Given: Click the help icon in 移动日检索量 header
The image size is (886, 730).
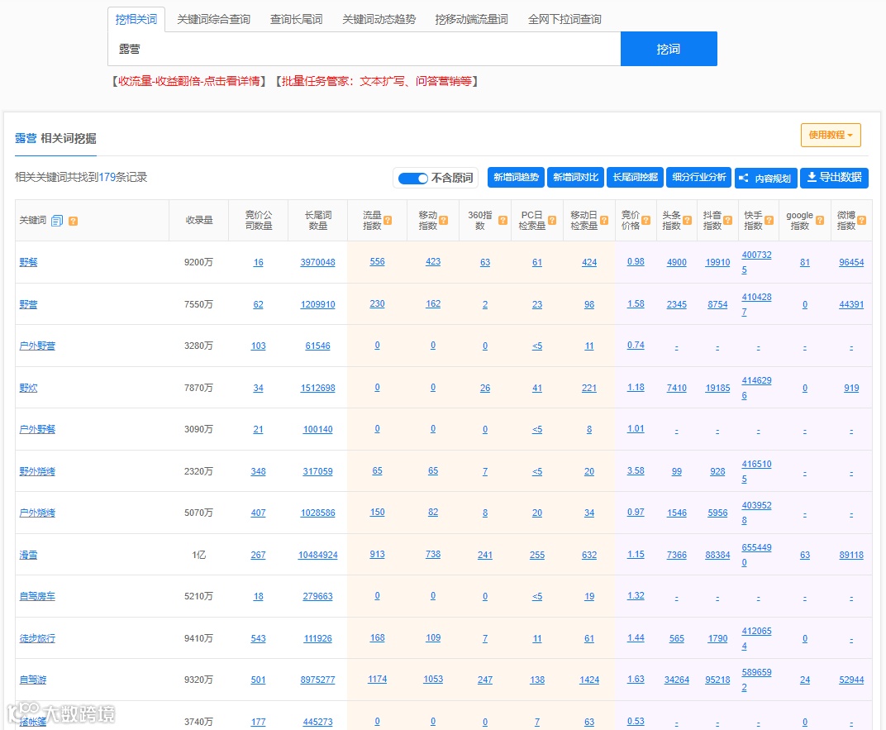Looking at the screenshot, I should pyautogui.click(x=604, y=221).
